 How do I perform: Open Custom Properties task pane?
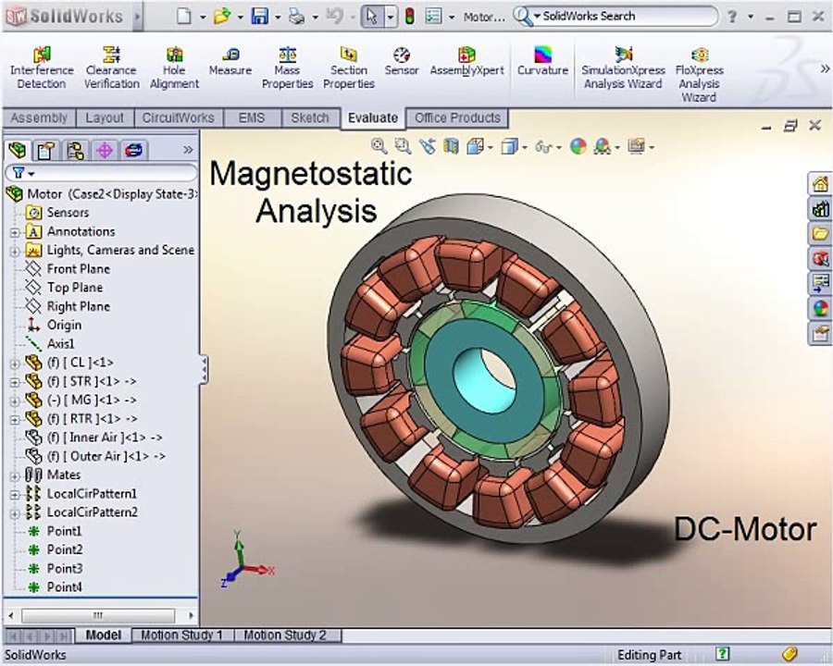coord(820,334)
